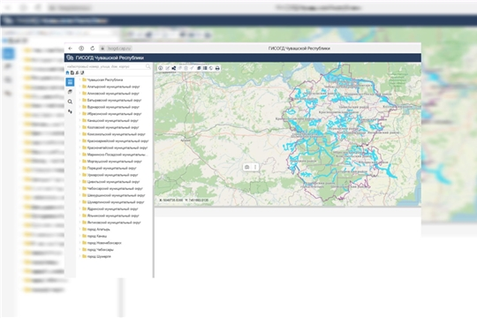
Task: Click the ГИСОГД Чувашской Республики header title
Action: click(x=110, y=57)
